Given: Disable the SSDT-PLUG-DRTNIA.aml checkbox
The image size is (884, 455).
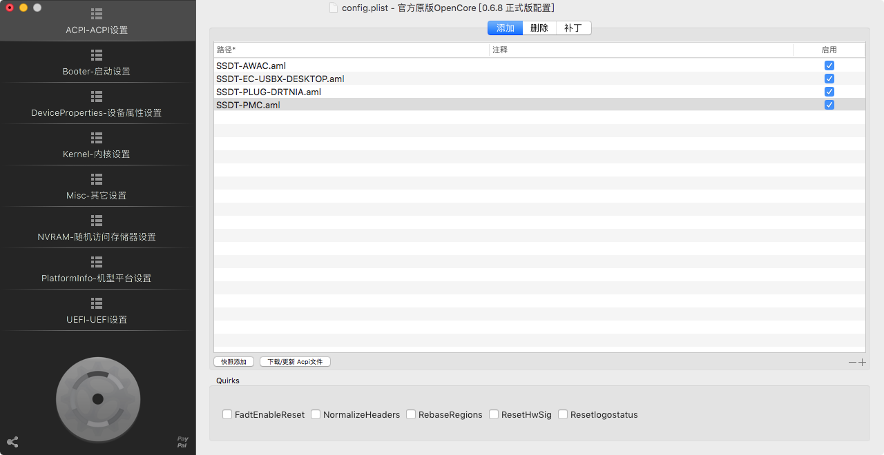Looking at the screenshot, I should (x=829, y=92).
